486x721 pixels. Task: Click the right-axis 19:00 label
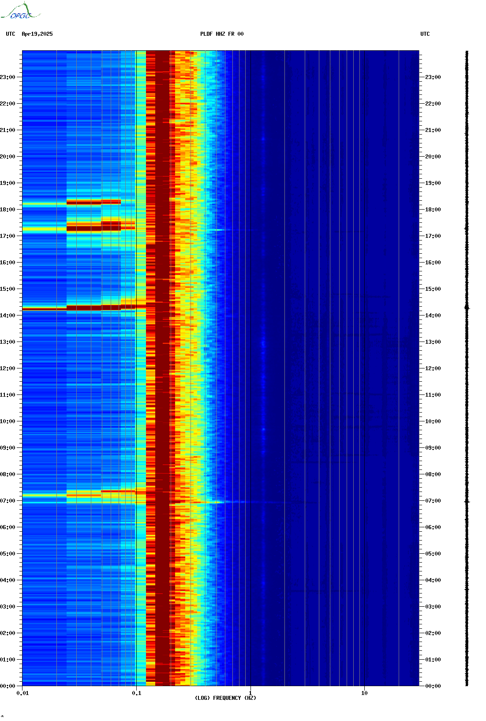(433, 183)
